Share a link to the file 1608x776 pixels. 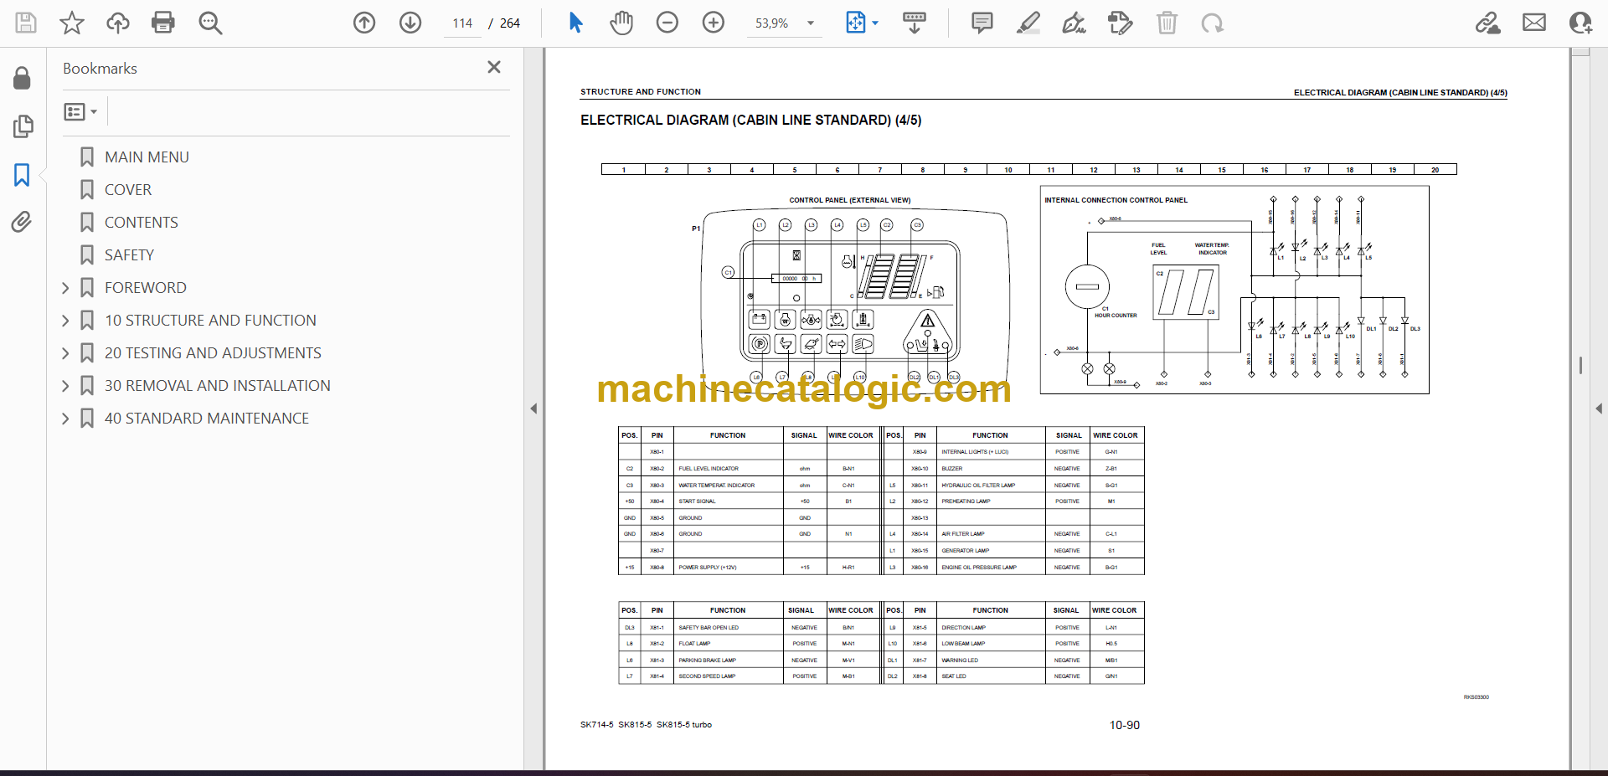(1488, 23)
